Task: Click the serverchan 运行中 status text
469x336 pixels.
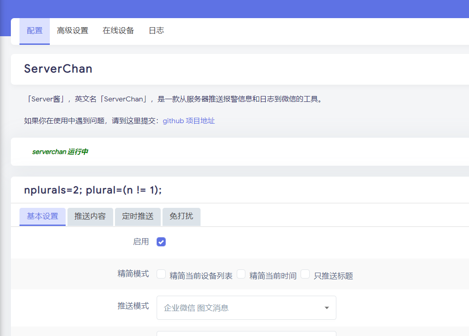Action: [x=60, y=152]
